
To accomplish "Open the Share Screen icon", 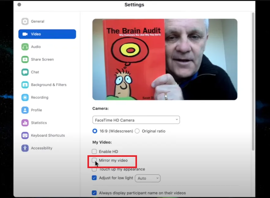I will tap(25, 59).
